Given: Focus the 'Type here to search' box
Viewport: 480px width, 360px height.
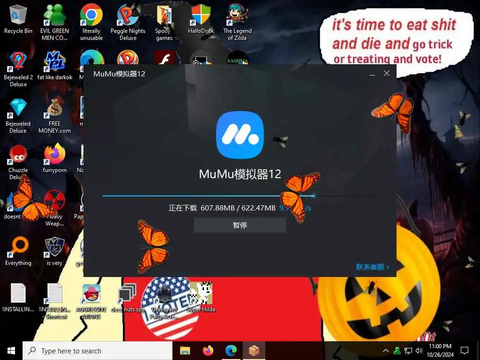Looking at the screenshot, I should tap(97, 351).
